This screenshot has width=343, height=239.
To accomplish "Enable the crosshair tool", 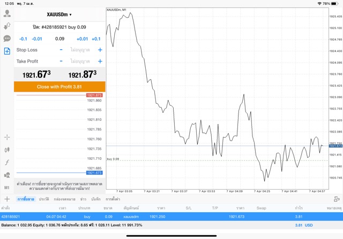I will (7, 137).
